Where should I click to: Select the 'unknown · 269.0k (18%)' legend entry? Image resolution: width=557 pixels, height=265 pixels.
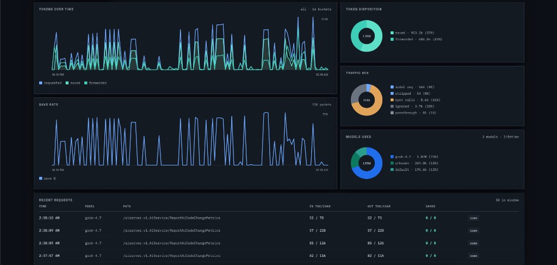pos(414,163)
